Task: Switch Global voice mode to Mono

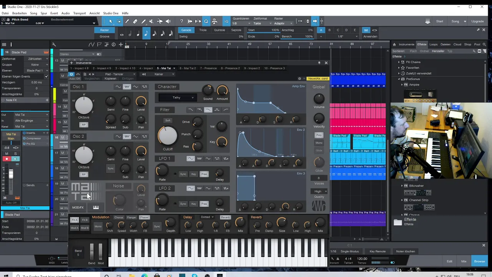Action: 319,143
